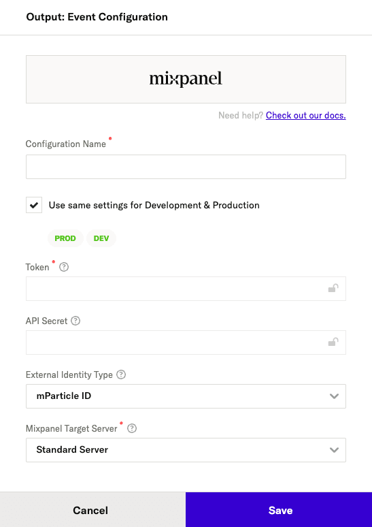Open the Mixpanel Target Server dropdown
Screen dimensions: 372x527
pyautogui.click(x=186, y=450)
